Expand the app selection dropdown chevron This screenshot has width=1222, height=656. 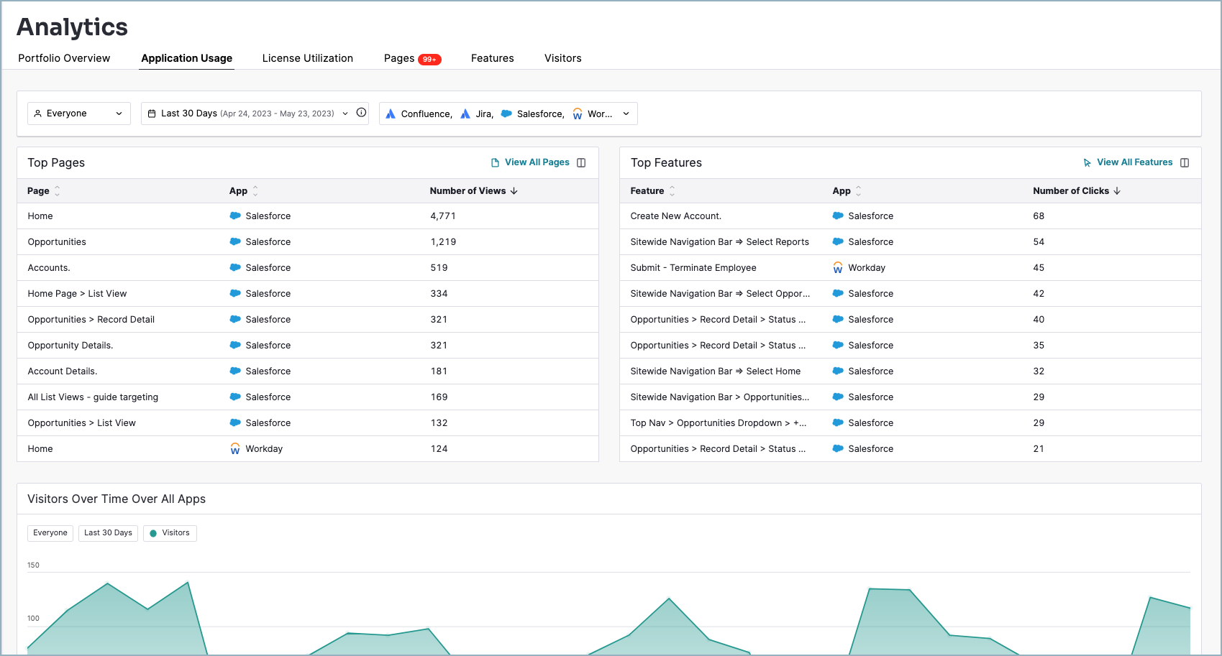coord(625,114)
